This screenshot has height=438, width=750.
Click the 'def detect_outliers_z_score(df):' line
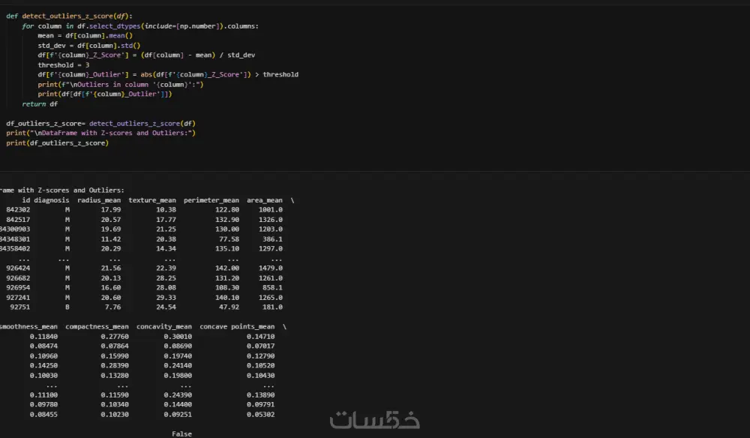point(69,16)
